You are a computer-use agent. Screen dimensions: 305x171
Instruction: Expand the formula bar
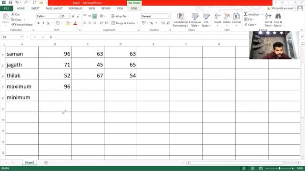pyautogui.click(x=302, y=37)
